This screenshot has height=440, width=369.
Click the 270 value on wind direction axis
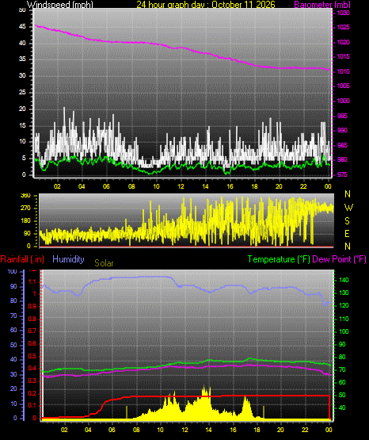[x=26, y=209]
